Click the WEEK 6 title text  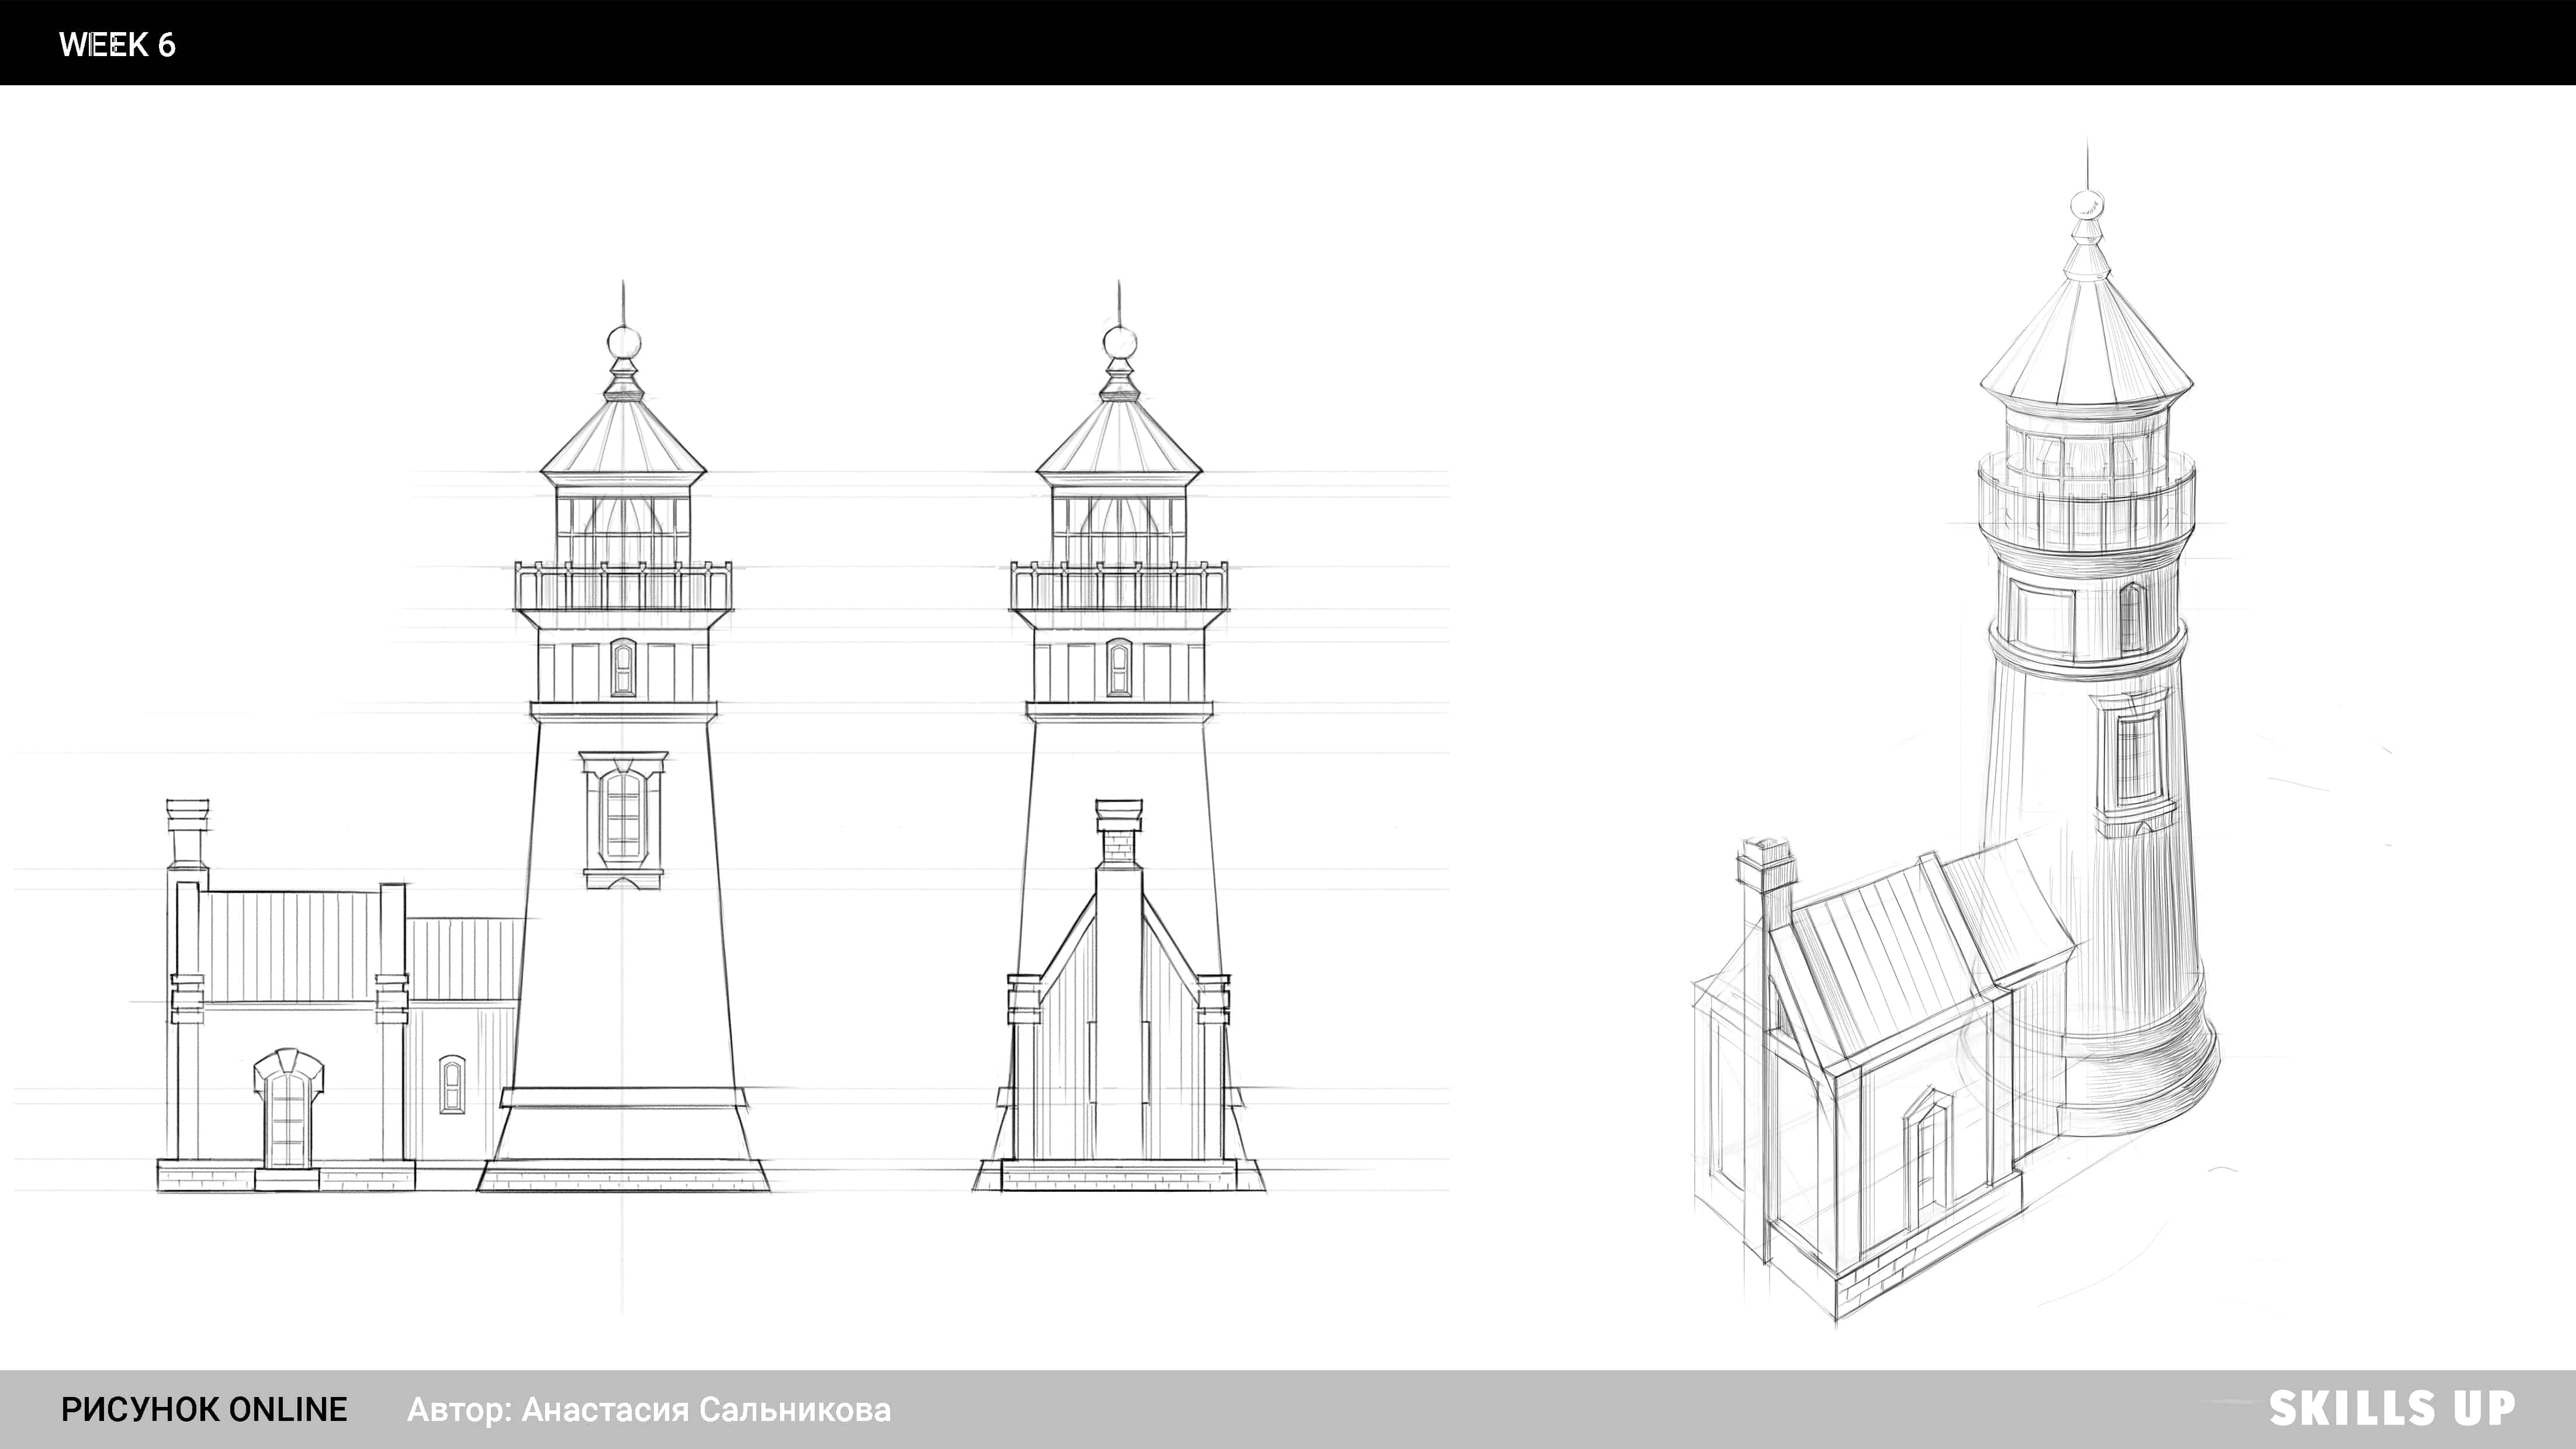tap(117, 45)
